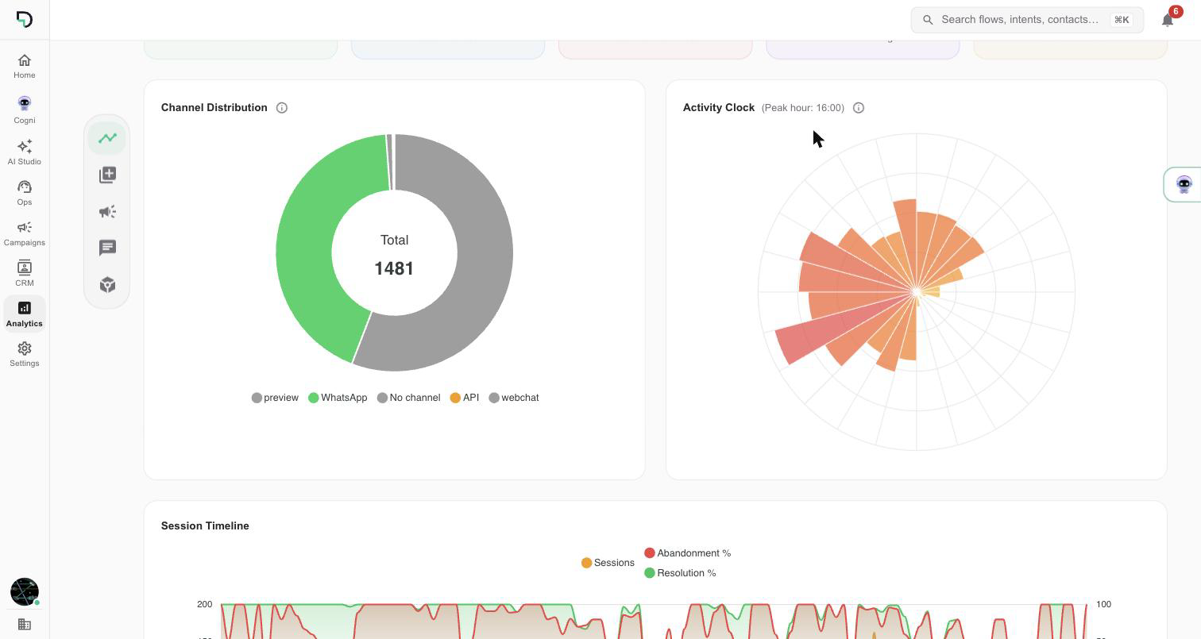
Task: Go to Home in the sidebar
Action: click(x=25, y=66)
